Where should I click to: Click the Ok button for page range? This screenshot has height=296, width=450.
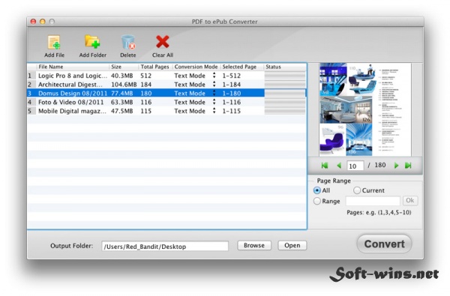(x=410, y=201)
